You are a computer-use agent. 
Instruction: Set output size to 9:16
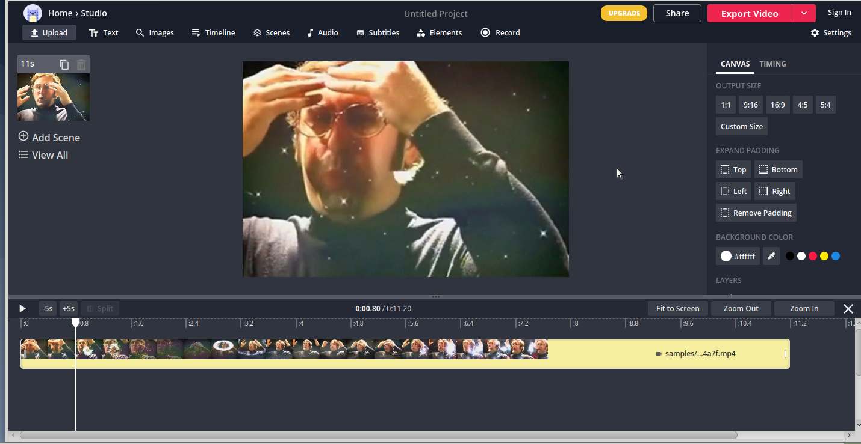point(750,105)
